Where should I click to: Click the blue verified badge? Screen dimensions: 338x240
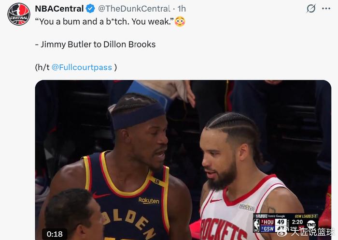90,9
